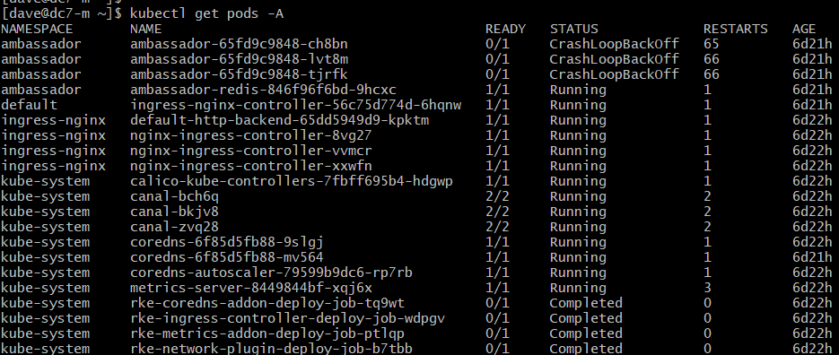Viewport: 839px width, 355px height.
Task: Click the ambassador namespace beside ambassador-redis pod
Action: (x=41, y=90)
